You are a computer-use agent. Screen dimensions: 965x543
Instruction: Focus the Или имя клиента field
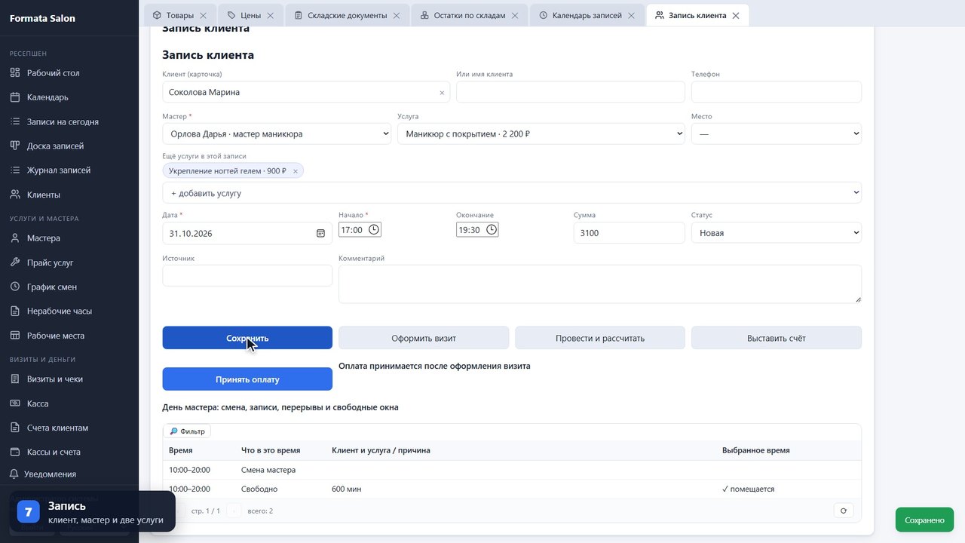pos(571,92)
